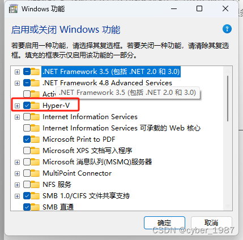Click the NFS 服务 folder icon
Viewport: 243px width, 240px height.
[35, 185]
